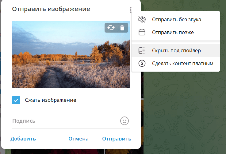Click the replace image icon on preview
This screenshot has height=154, width=226.
click(x=111, y=28)
